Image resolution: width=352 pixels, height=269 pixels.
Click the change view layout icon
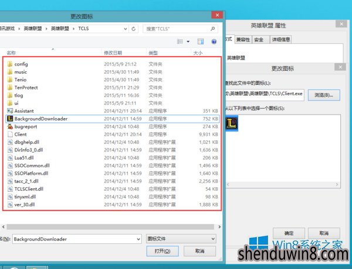(x=180, y=42)
